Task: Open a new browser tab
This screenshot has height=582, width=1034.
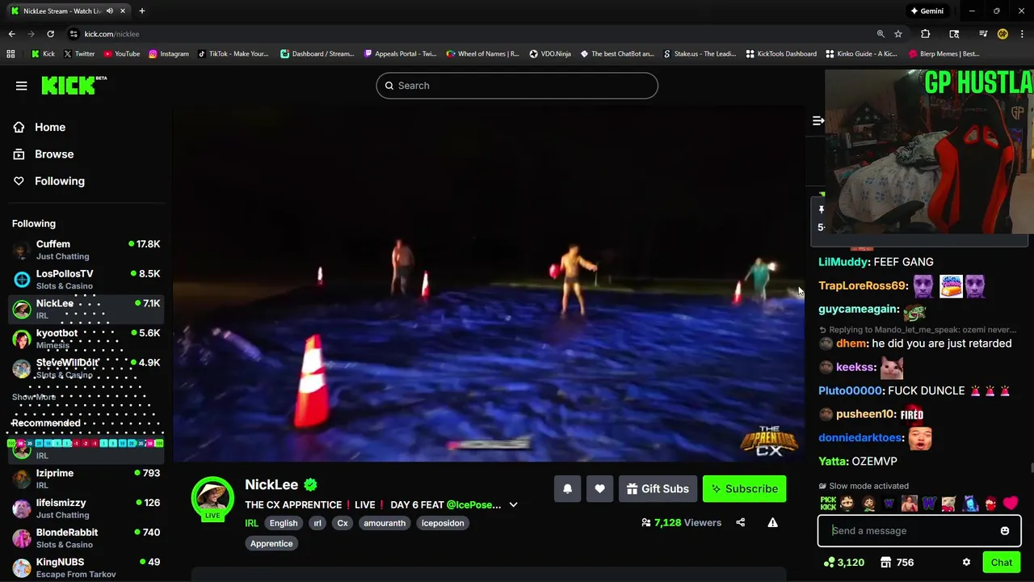Action: (142, 11)
